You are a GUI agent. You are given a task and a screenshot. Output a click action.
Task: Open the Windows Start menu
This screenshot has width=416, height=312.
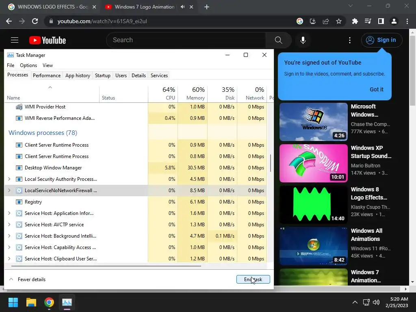pos(13,302)
